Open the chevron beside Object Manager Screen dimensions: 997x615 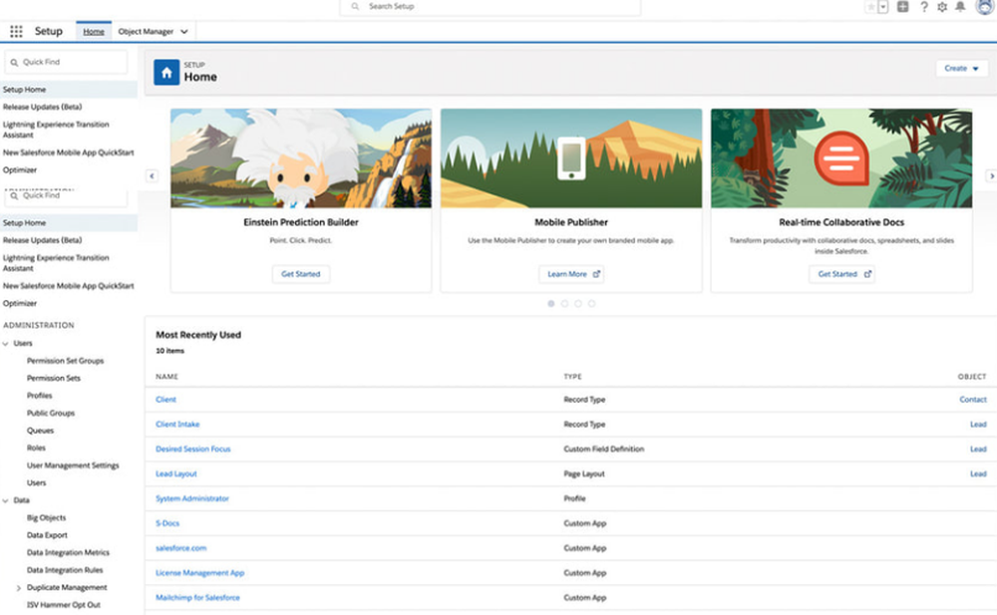[184, 31]
